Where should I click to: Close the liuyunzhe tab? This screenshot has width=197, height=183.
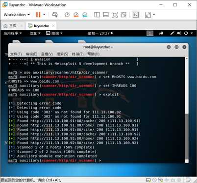click(53, 26)
